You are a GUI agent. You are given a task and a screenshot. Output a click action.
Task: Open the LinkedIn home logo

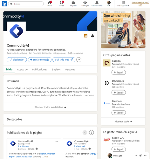(4, 4)
